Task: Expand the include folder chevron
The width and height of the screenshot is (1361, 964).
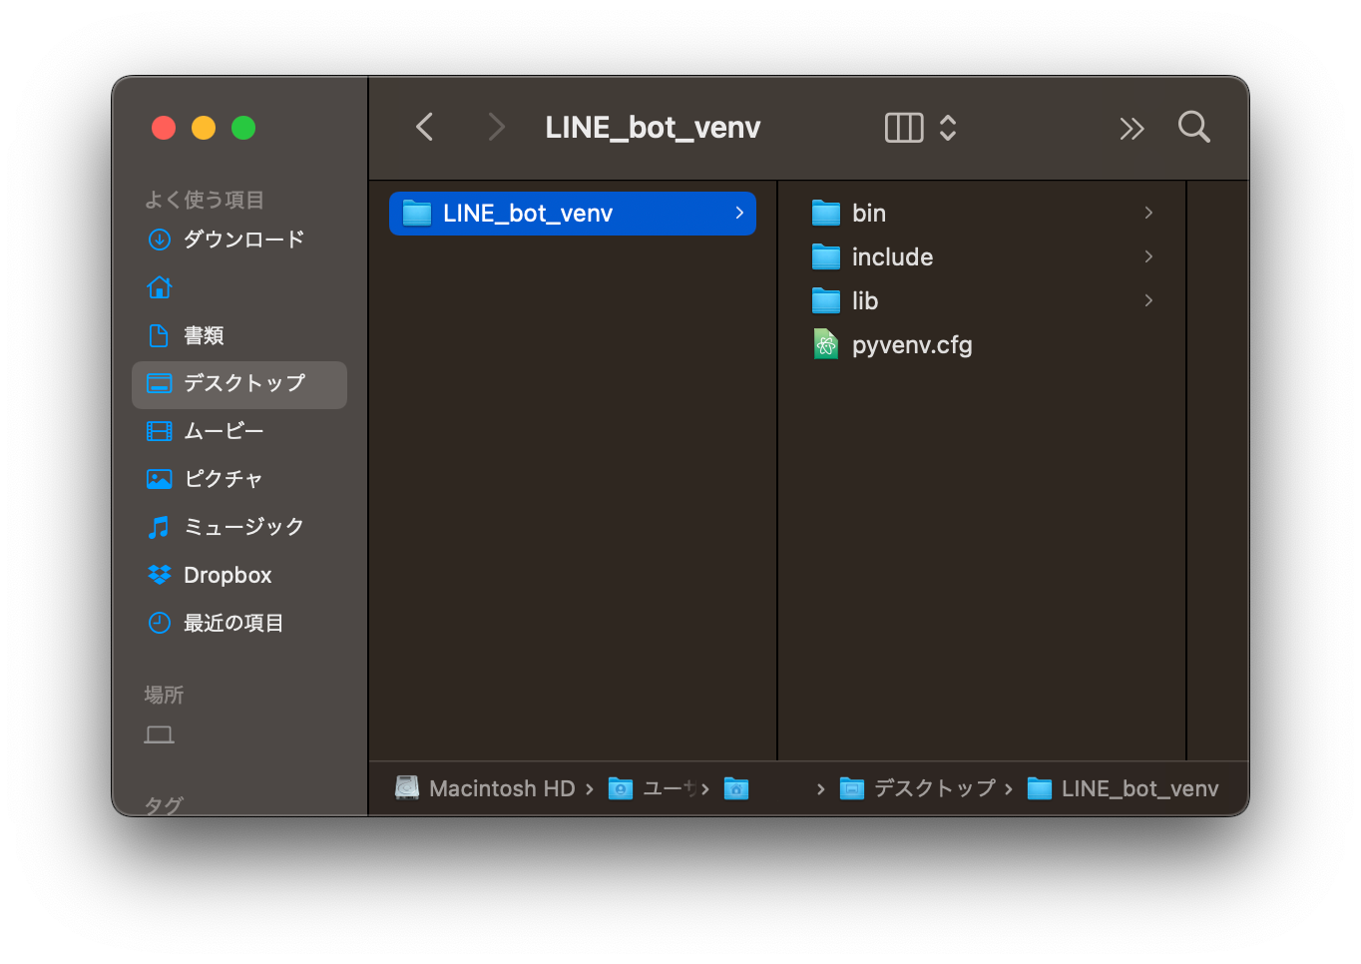Action: pyautogui.click(x=1148, y=256)
